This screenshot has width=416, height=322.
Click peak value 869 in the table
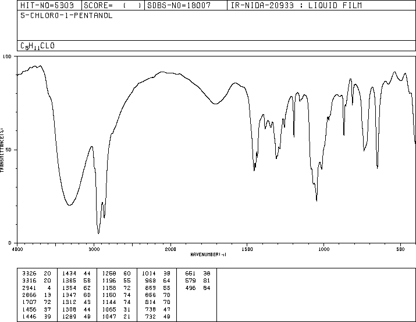coord(151,288)
